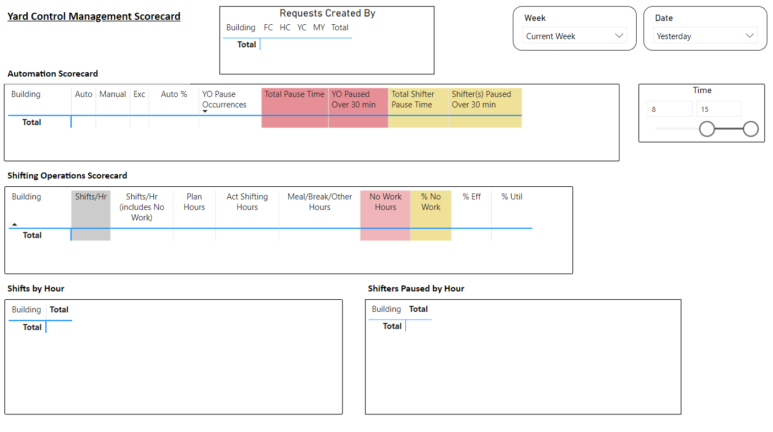This screenshot has height=432, width=773.
Task: Sort by the Manual column header
Action: click(112, 94)
